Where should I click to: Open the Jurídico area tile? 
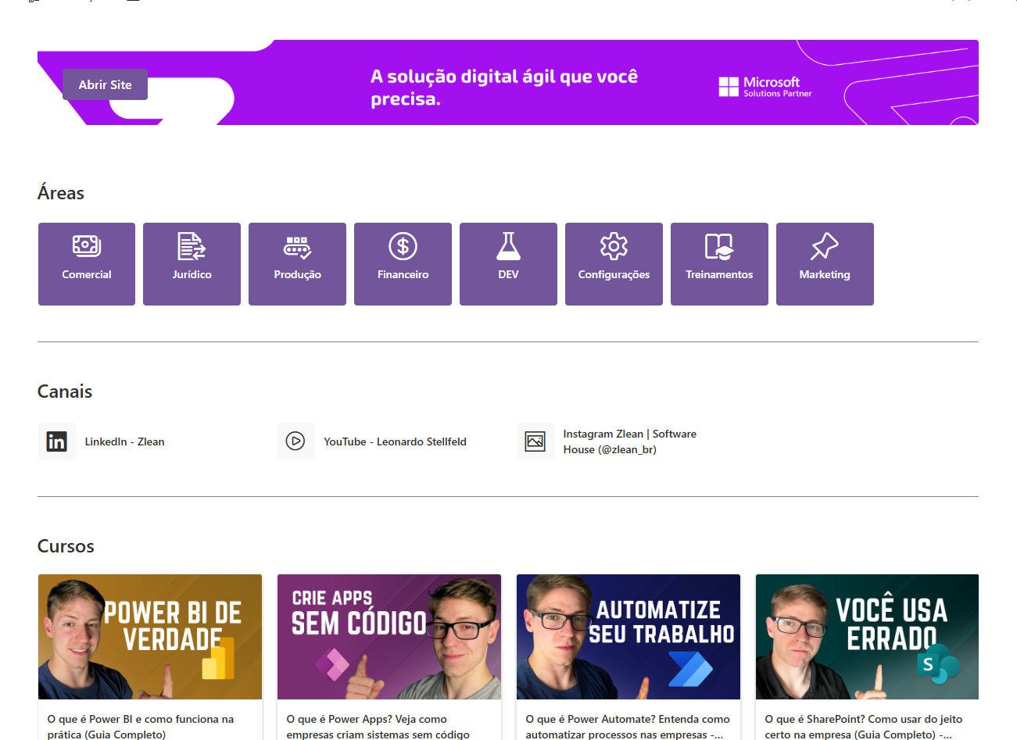[x=192, y=264]
